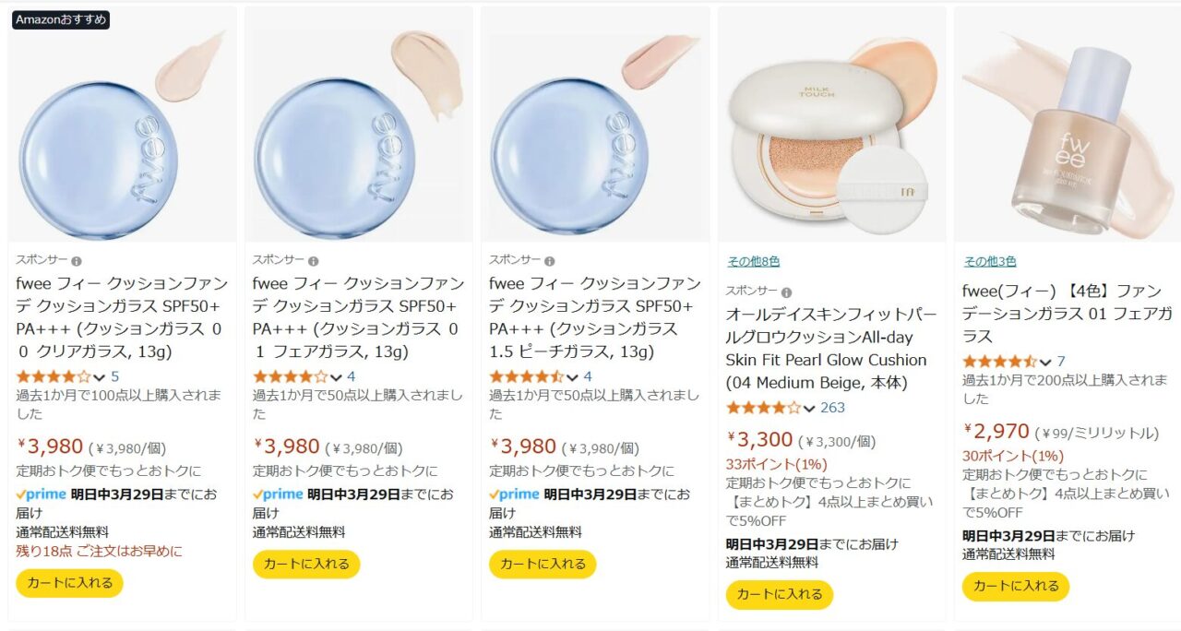Click sponsor info icon on second product
Screen dimensions: 1181x631
(x=314, y=261)
